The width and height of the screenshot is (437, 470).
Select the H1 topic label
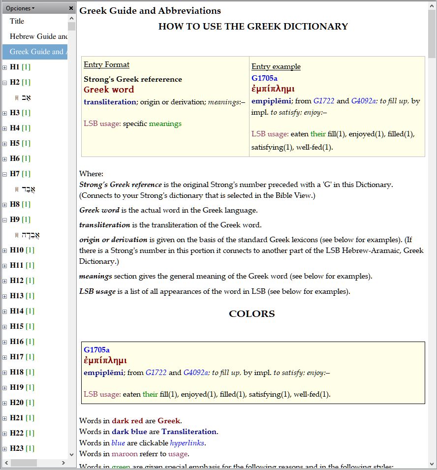point(15,67)
